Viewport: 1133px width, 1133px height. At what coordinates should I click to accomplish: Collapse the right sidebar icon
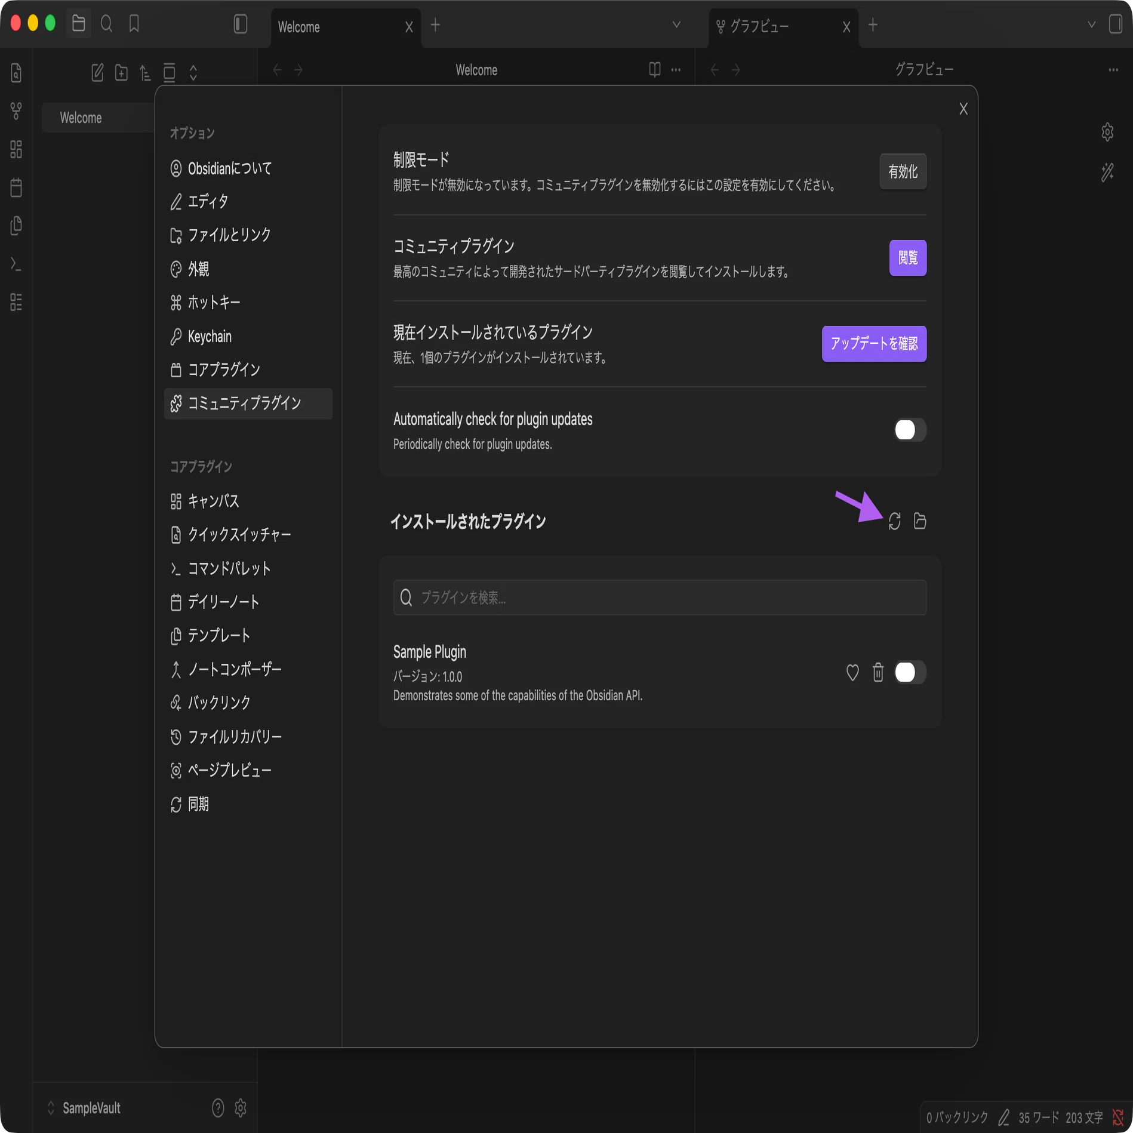tap(1116, 24)
